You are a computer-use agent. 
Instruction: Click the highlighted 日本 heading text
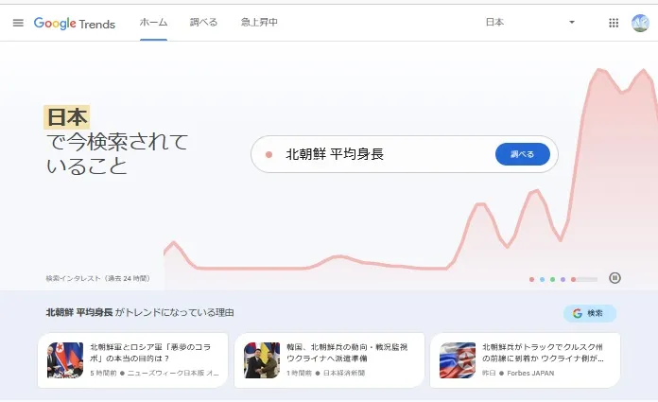(x=67, y=117)
